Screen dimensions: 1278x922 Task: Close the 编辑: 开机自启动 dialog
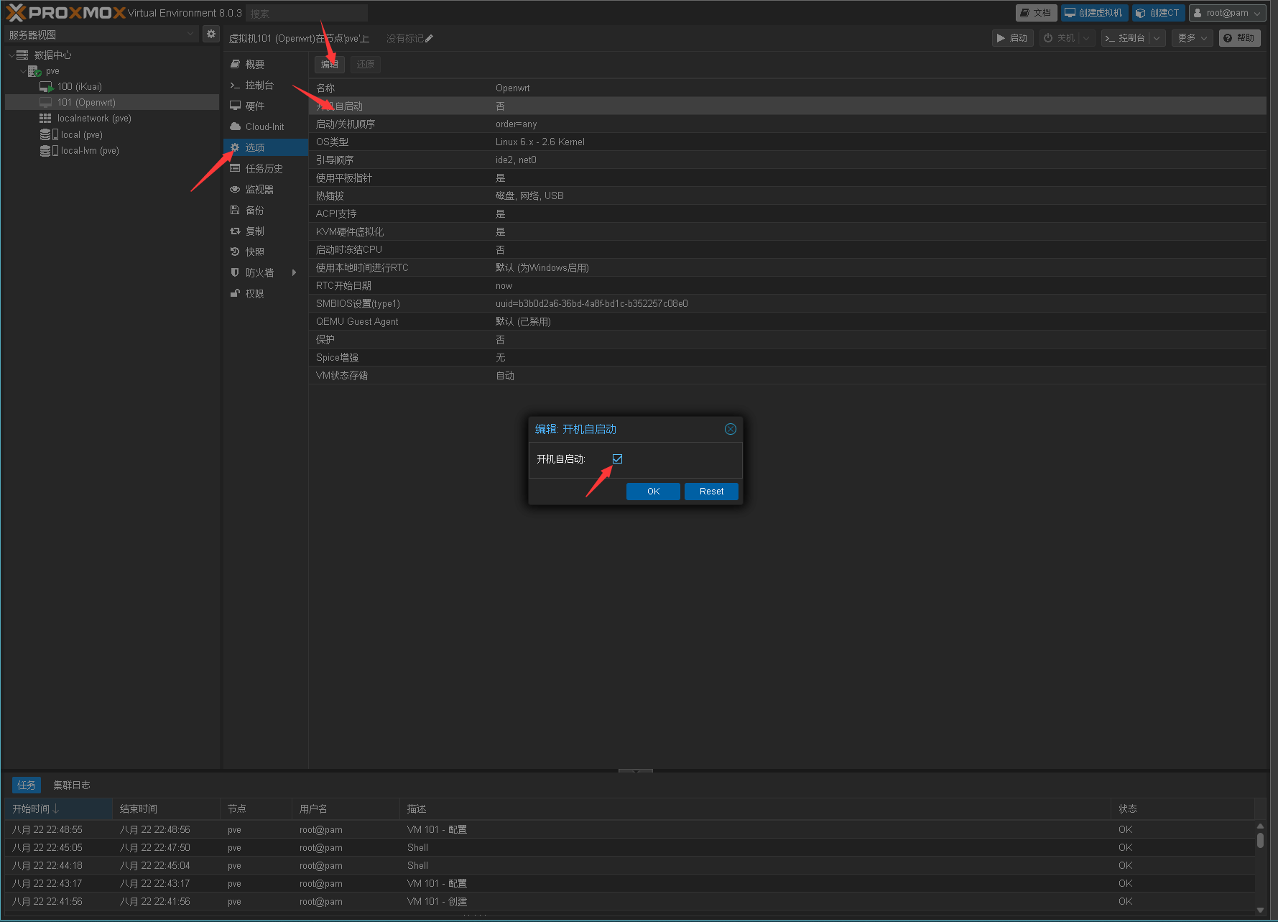tap(730, 429)
